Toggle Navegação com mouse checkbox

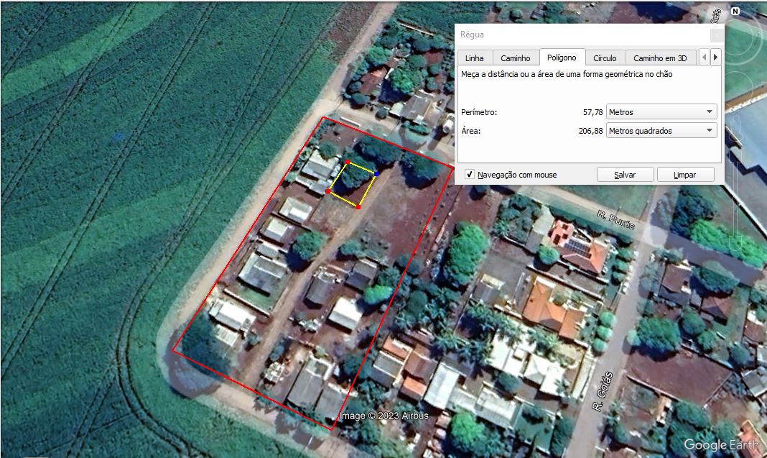470,175
